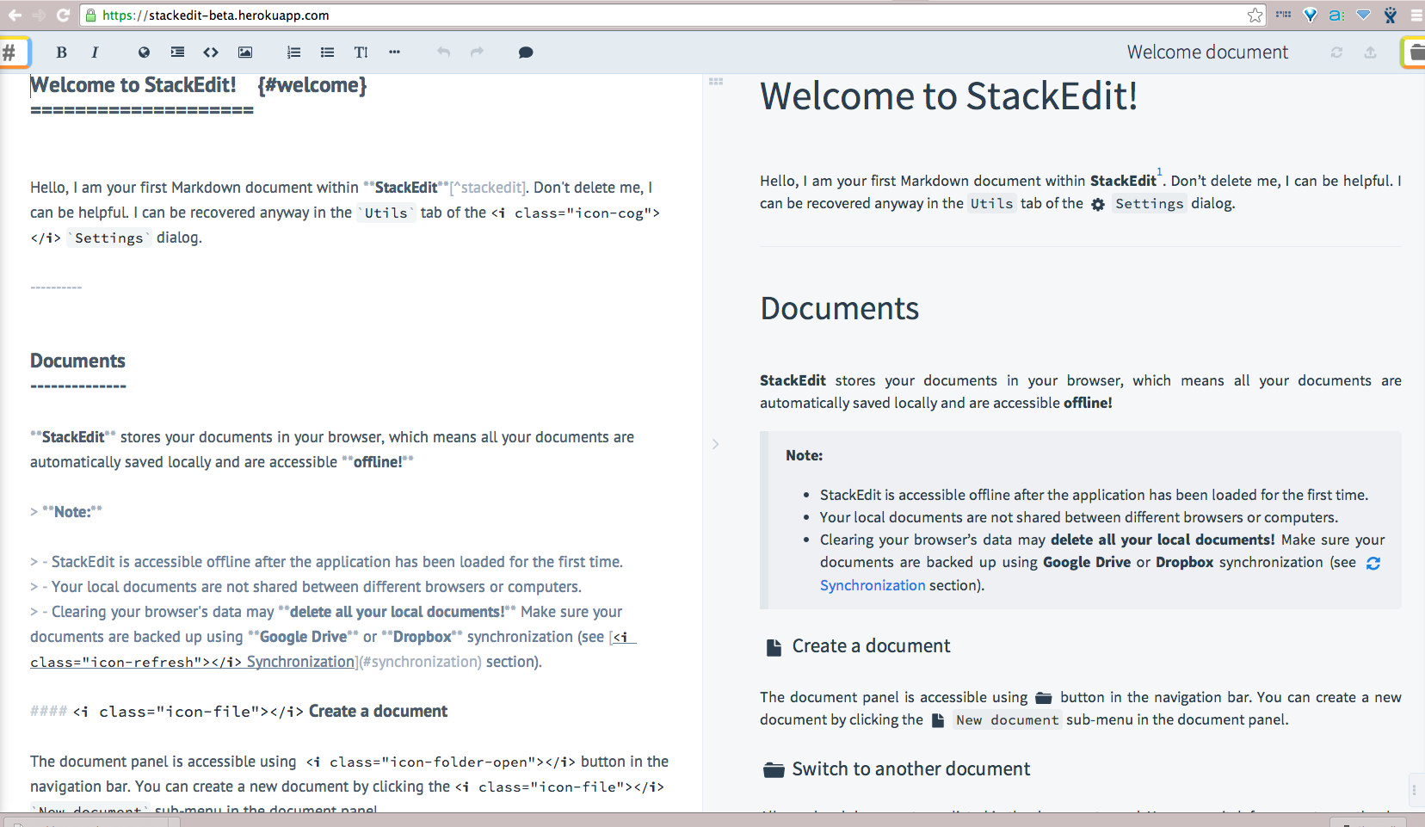Reload the browser page

pos(63,15)
